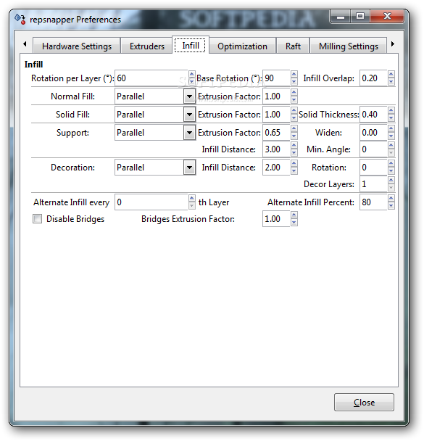Click the Alternate Infill Percent field

(x=373, y=202)
